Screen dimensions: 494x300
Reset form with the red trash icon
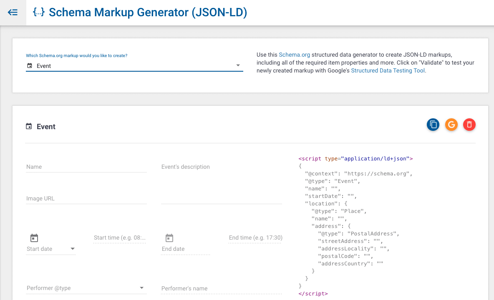coord(469,125)
